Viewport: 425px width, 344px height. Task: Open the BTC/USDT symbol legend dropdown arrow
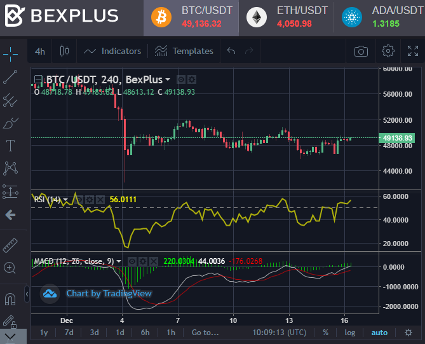pyautogui.click(x=168, y=79)
